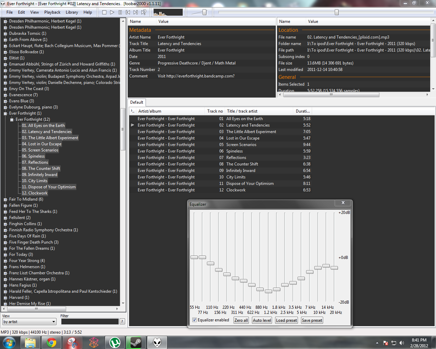
Task: Expand Four Year Strong (4) node
Action: pos(5,261)
